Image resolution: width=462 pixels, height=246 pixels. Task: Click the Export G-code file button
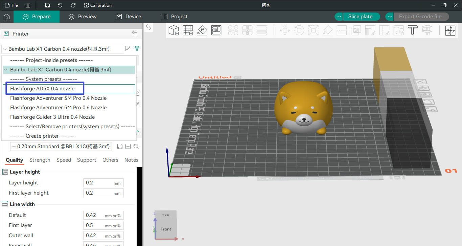pos(421,17)
